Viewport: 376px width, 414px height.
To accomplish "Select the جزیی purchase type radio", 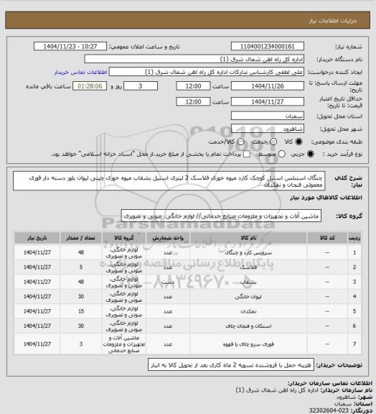I will point(311,154).
